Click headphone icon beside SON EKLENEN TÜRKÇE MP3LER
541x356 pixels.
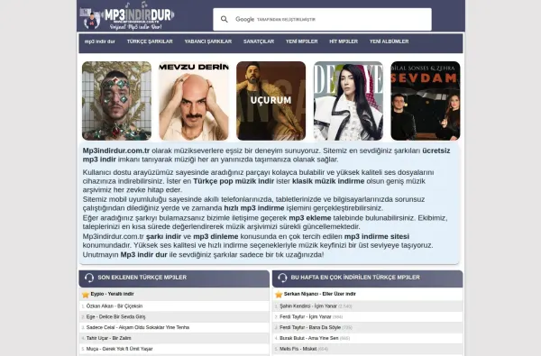89,278
